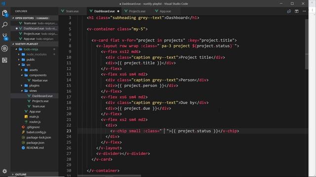Click 'my-5' class value on line 5
The height and width of the screenshot is (177, 316).
pyautogui.click(x=138, y=29)
